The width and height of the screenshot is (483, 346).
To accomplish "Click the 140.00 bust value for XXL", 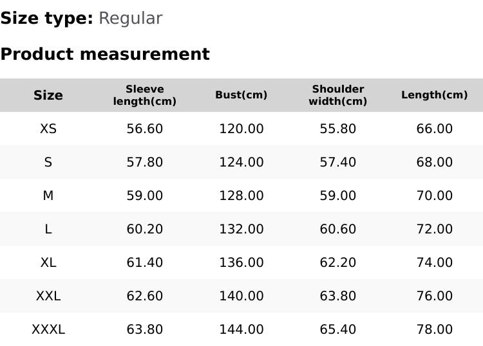I will (241, 296).
